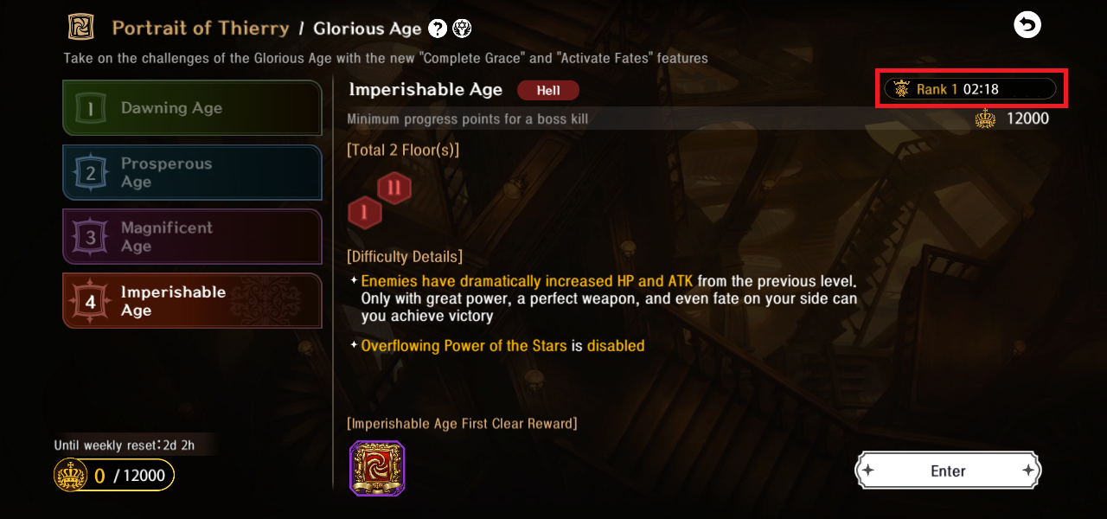This screenshot has height=519, width=1107.
Task: Click the Hell difficulty badge
Action: click(x=547, y=90)
